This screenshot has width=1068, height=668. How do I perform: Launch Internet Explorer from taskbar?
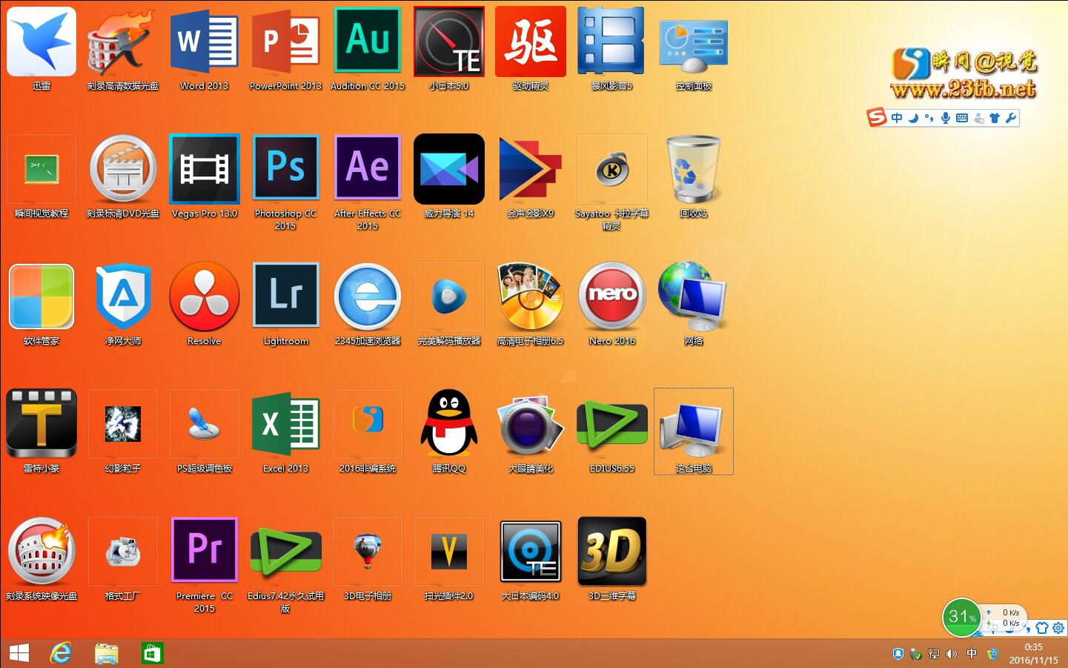[x=61, y=653]
